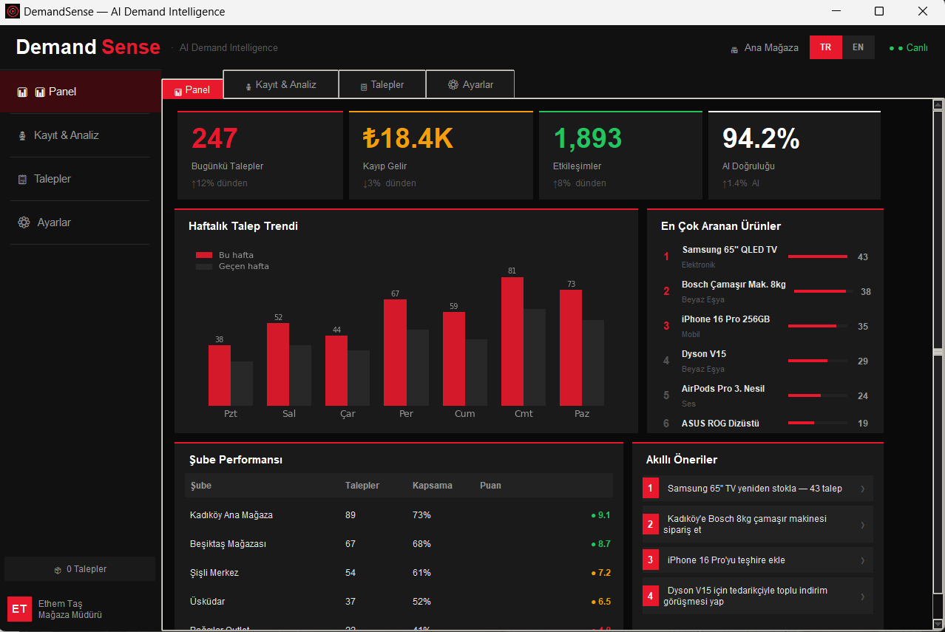
Task: Switch to the Talepler tab
Action: point(382,84)
